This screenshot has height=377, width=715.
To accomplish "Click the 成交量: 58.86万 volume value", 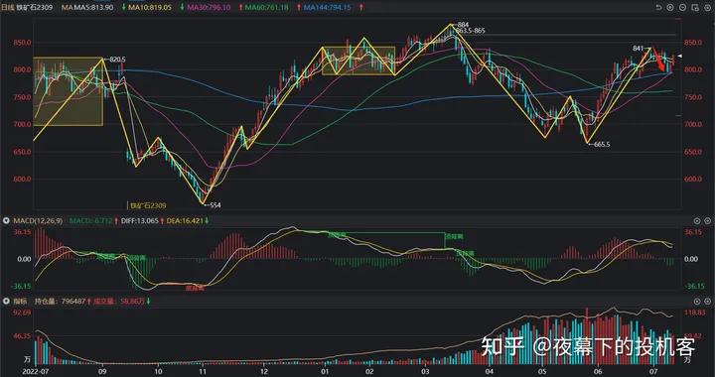I will point(119,301).
